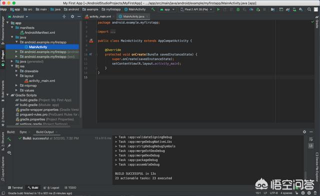This screenshot has width=320, height=196.
Task: Run the app with the green play icon
Action: point(218,9)
